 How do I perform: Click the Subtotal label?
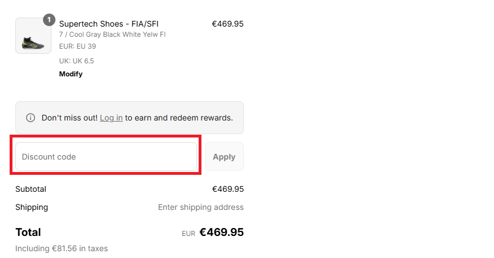click(x=31, y=189)
